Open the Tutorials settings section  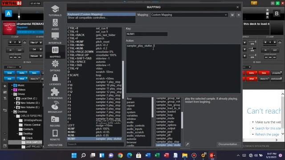(55, 11)
